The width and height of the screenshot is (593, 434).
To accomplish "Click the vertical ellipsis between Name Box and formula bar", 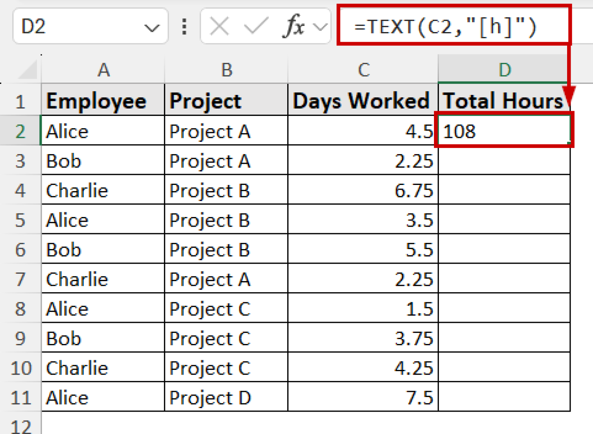I will 183,26.
